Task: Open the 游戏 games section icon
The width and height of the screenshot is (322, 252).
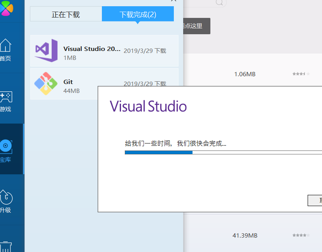Action: (6, 97)
